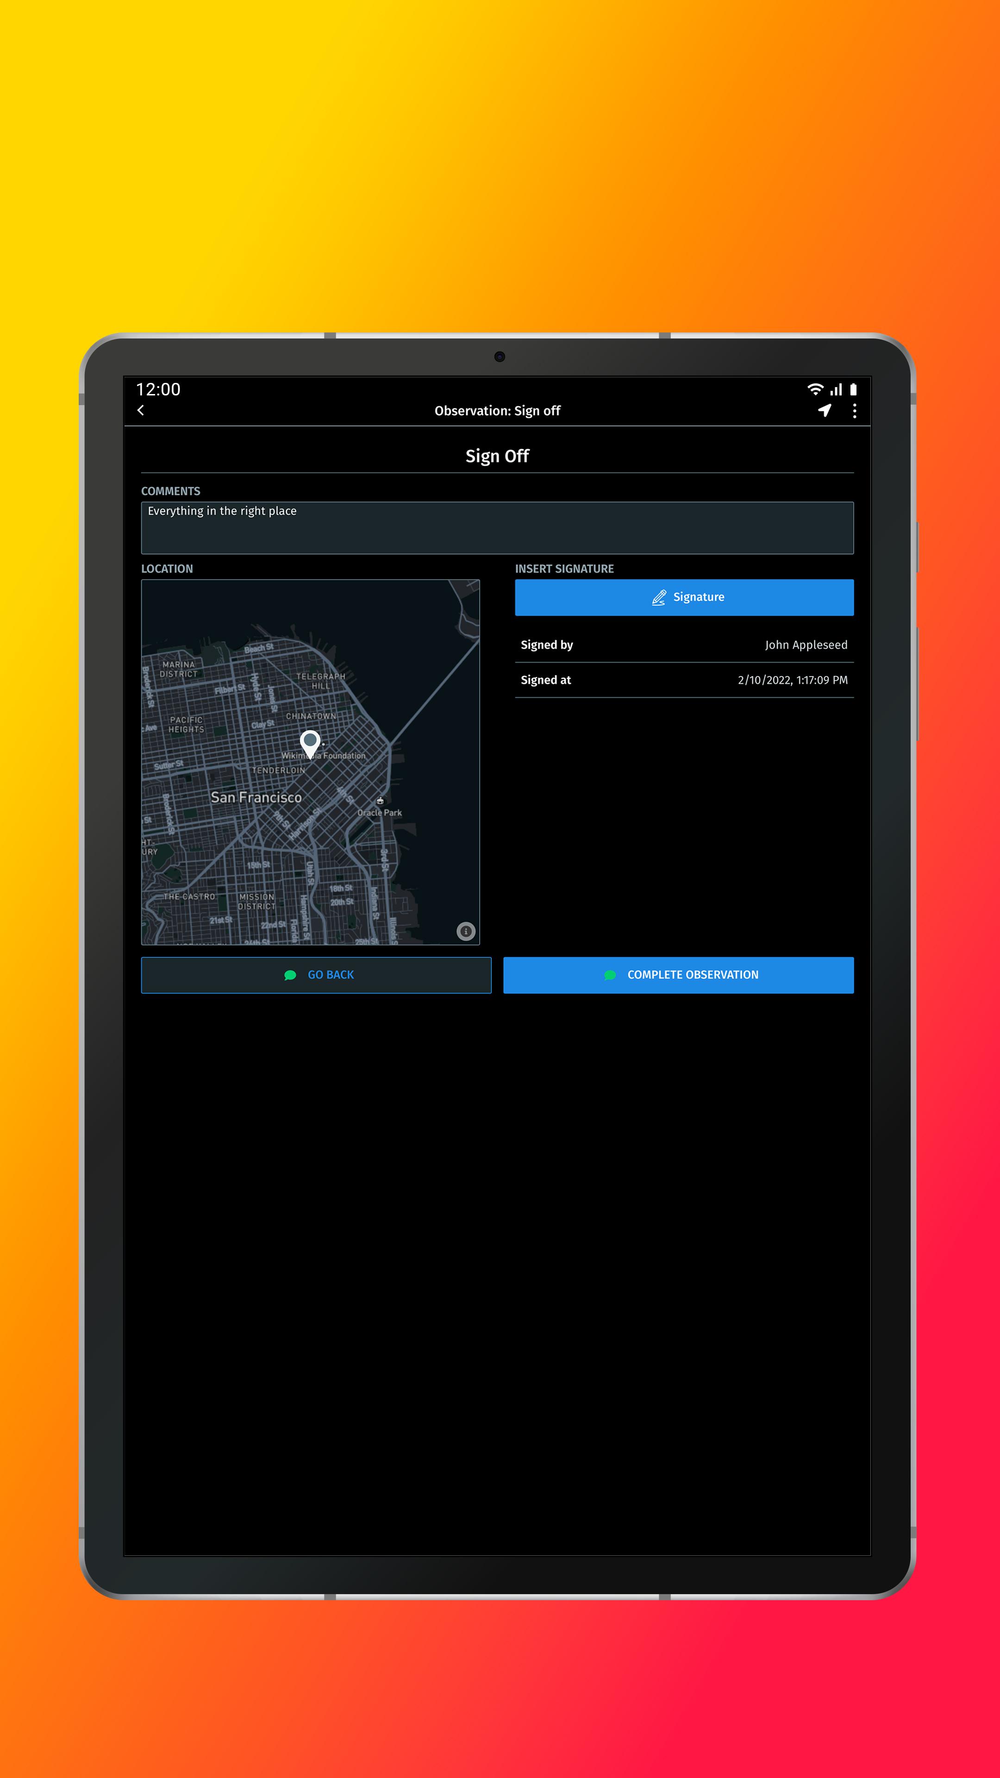
Task: Click the Oracle Park map marker
Action: coord(380,801)
